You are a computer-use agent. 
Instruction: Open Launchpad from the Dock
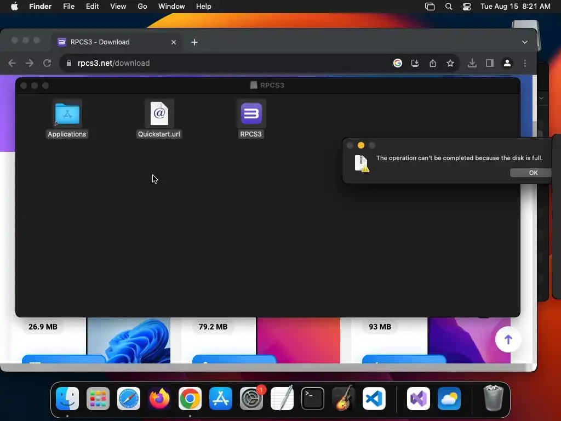tap(98, 399)
